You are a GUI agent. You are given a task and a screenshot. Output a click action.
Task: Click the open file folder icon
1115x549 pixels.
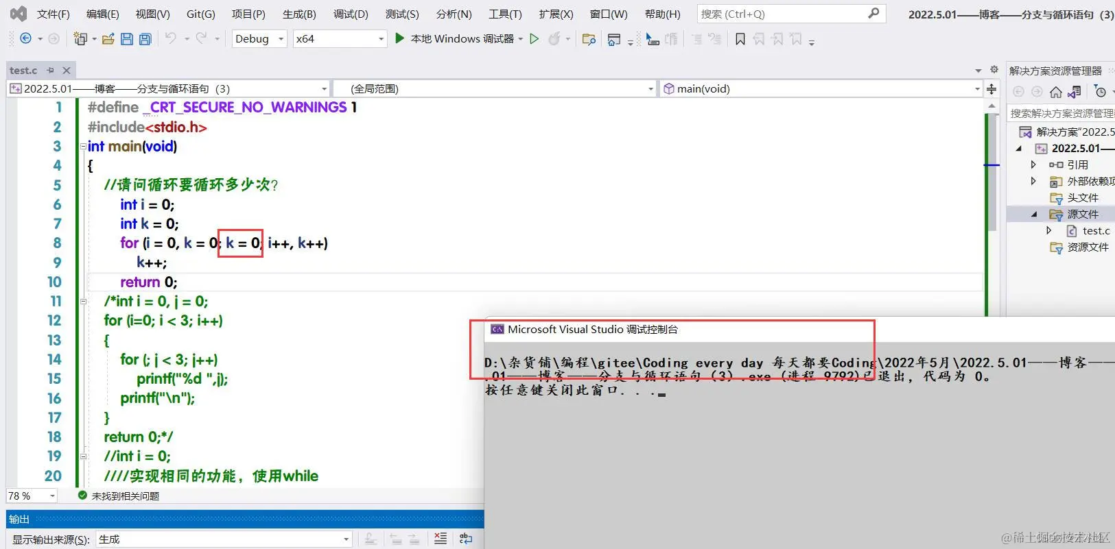108,39
